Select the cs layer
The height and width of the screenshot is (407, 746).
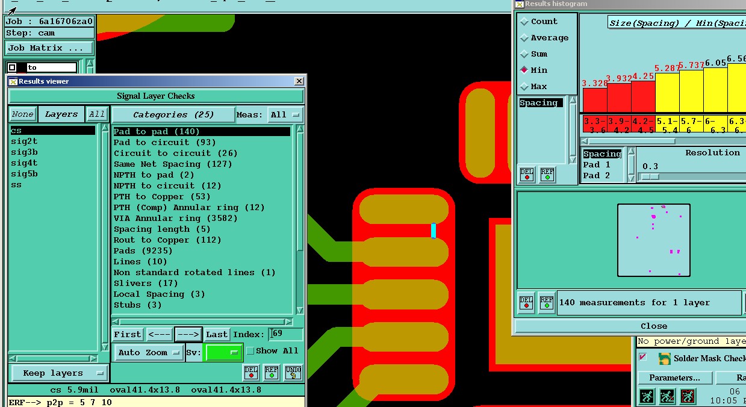click(x=52, y=131)
